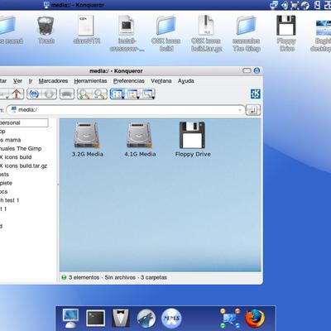Click the globe icon in the system tray
The height and width of the screenshot is (331, 331).
click(305, 5)
